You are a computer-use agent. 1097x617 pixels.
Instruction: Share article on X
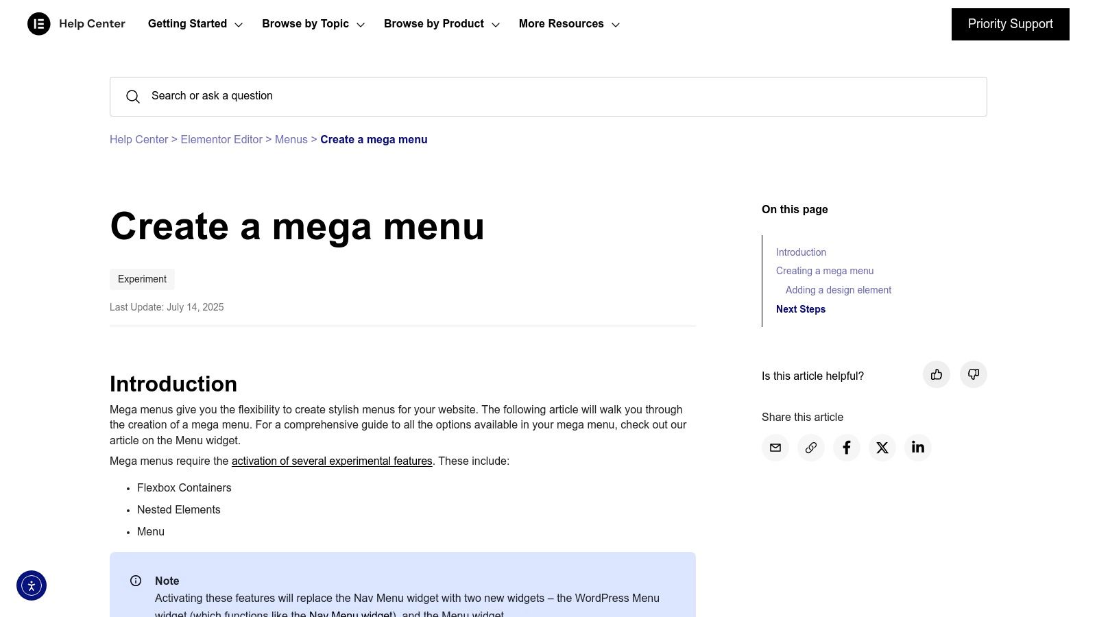(882, 448)
